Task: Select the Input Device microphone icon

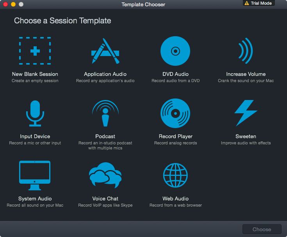Action: point(35,113)
